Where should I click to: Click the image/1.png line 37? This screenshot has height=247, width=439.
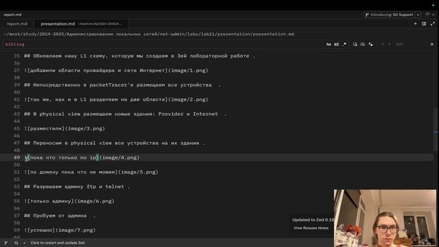click(116, 71)
